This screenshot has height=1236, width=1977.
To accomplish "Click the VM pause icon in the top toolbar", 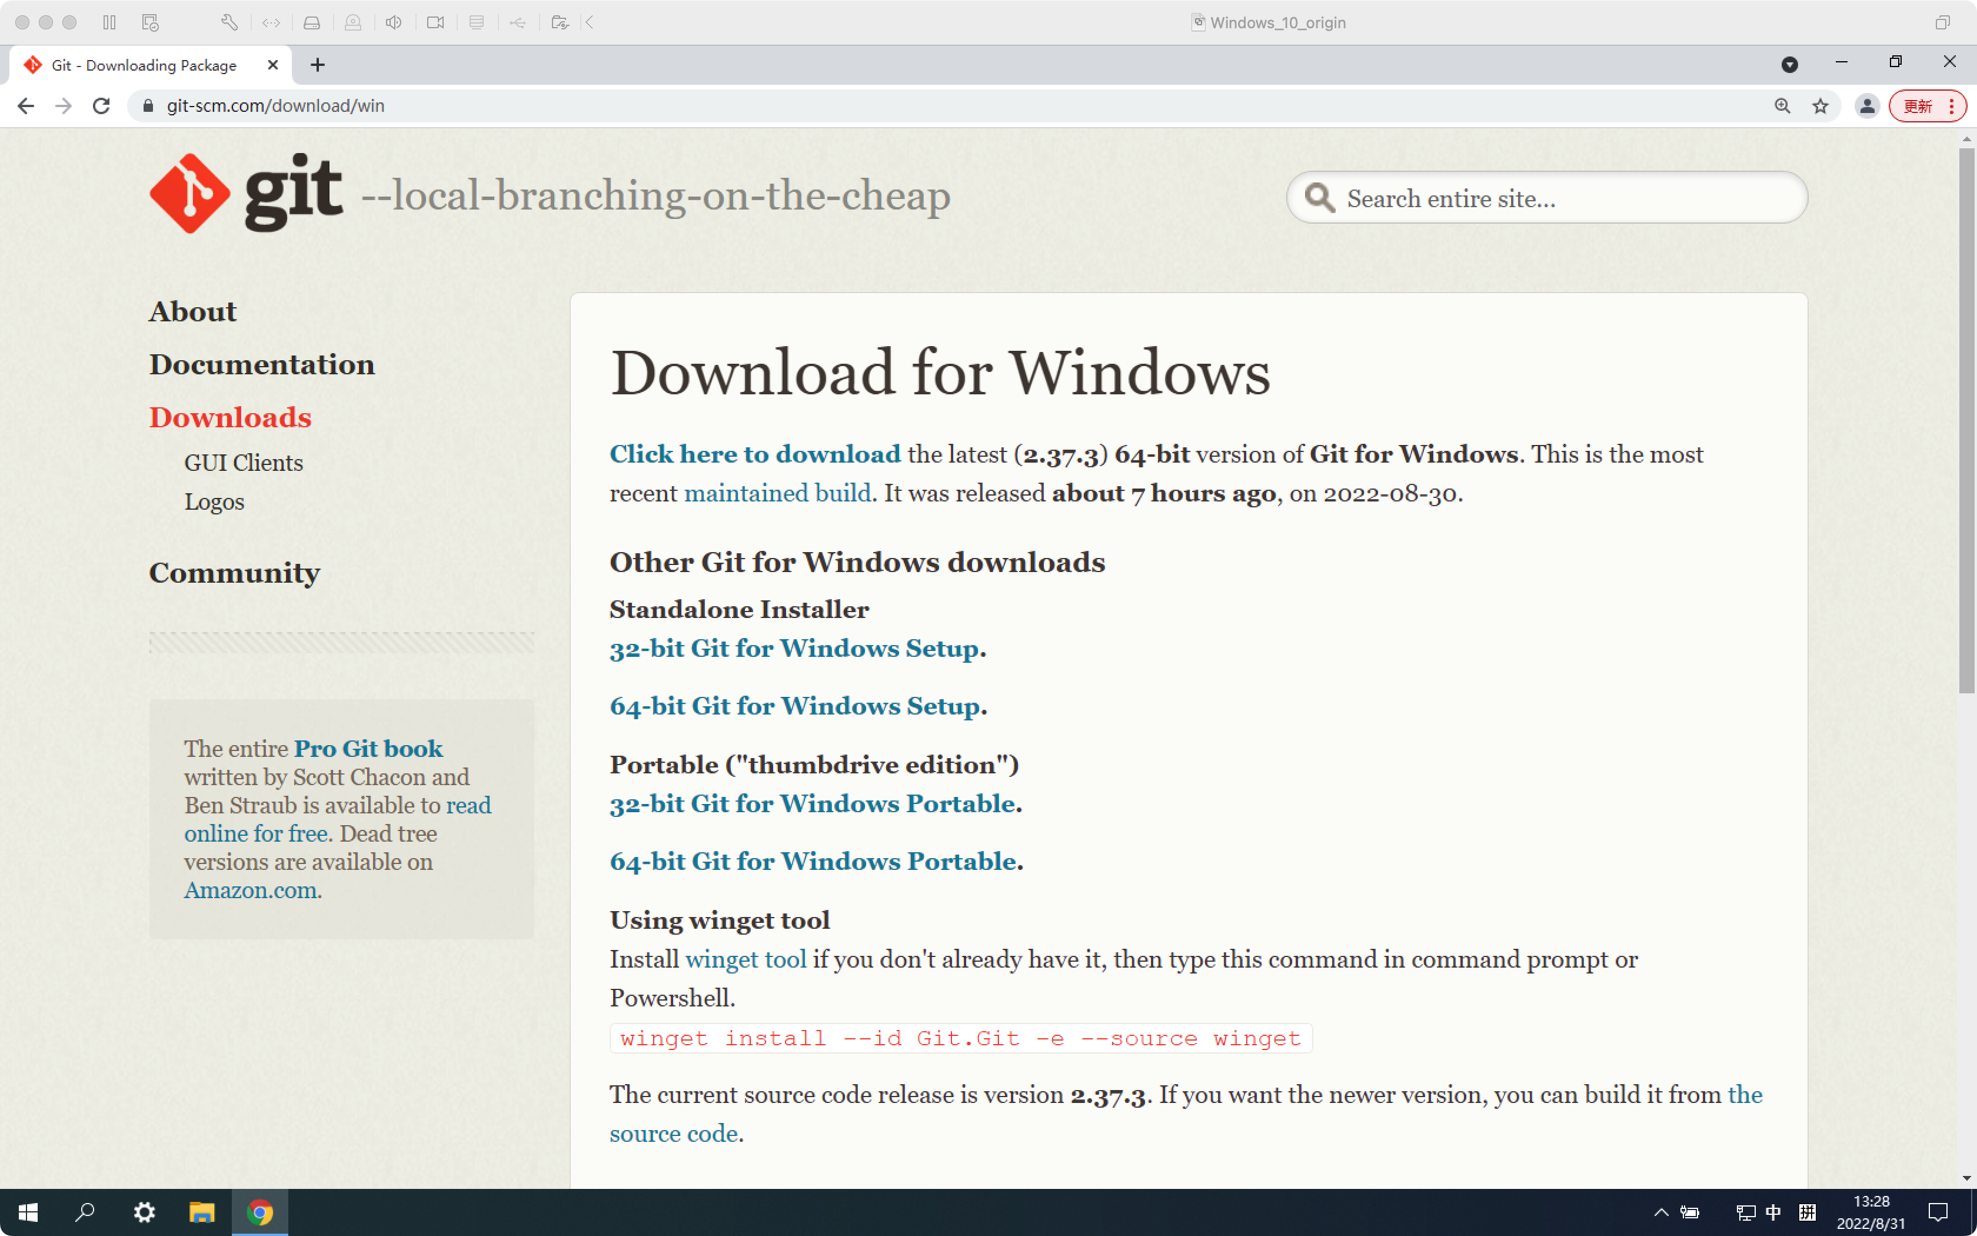I will 109,22.
